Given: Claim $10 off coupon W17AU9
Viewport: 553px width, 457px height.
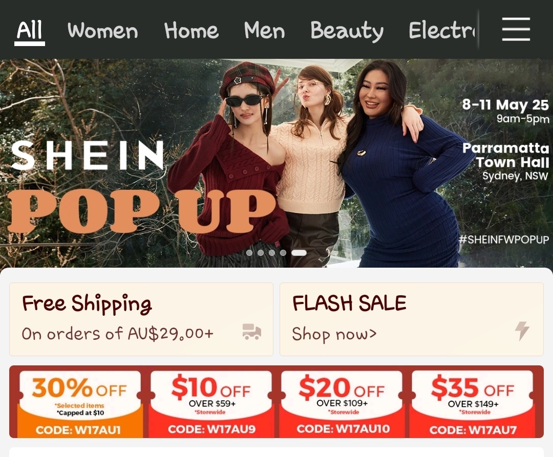Looking at the screenshot, I should [x=210, y=404].
